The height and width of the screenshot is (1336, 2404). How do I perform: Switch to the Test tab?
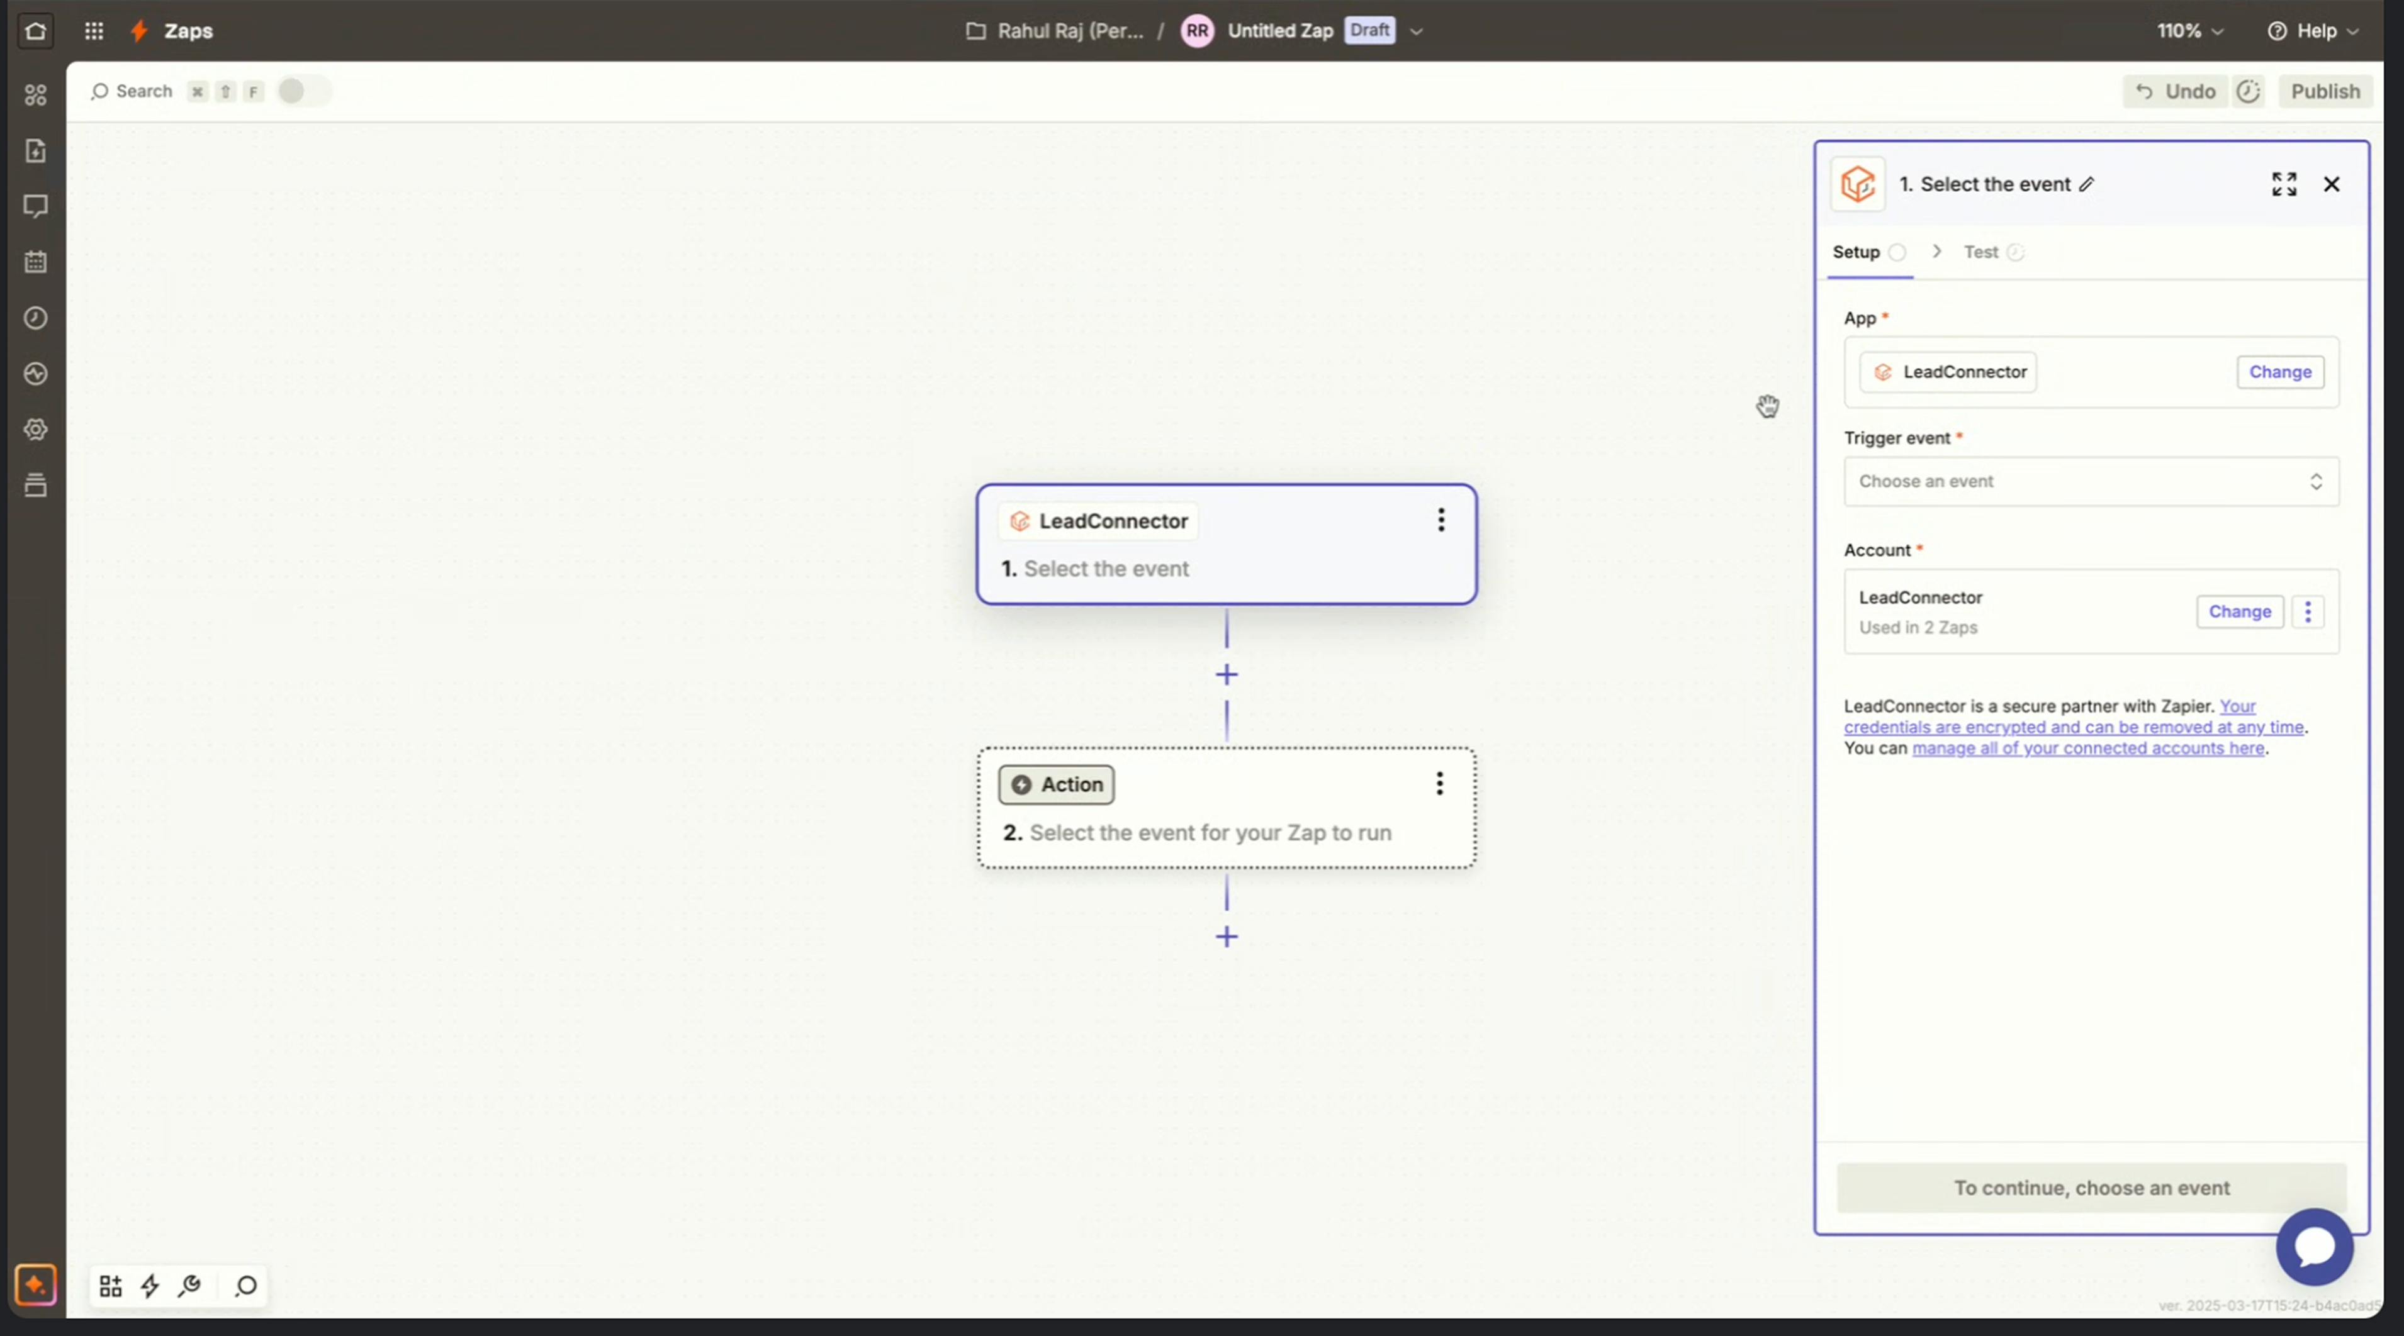(1980, 252)
